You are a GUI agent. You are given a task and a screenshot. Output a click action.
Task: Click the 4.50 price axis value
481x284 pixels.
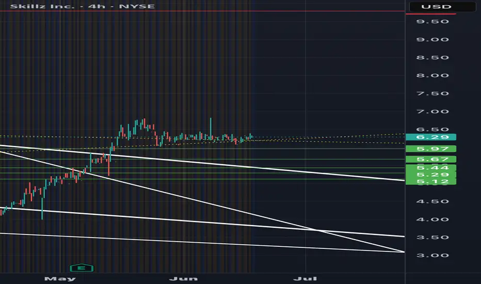[x=432, y=201]
